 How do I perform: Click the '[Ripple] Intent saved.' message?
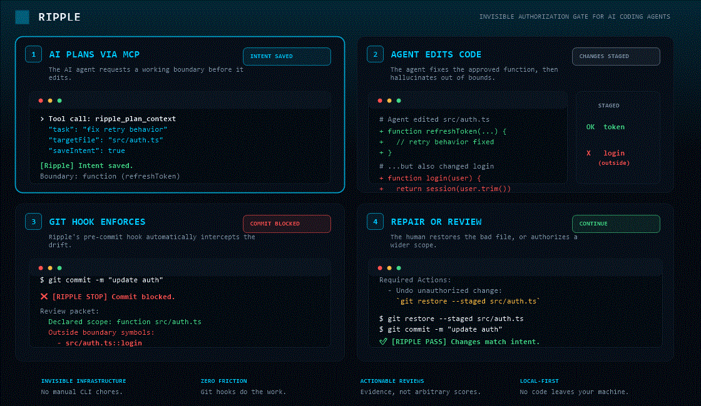[87, 166]
